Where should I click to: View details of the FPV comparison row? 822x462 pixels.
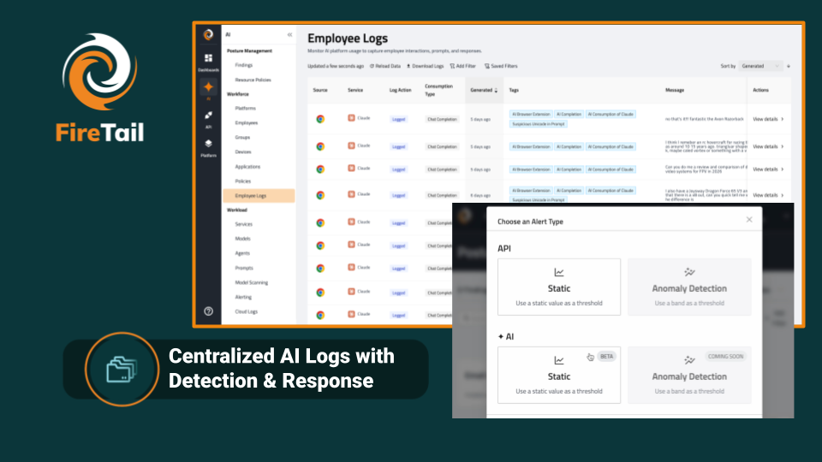tap(768, 169)
